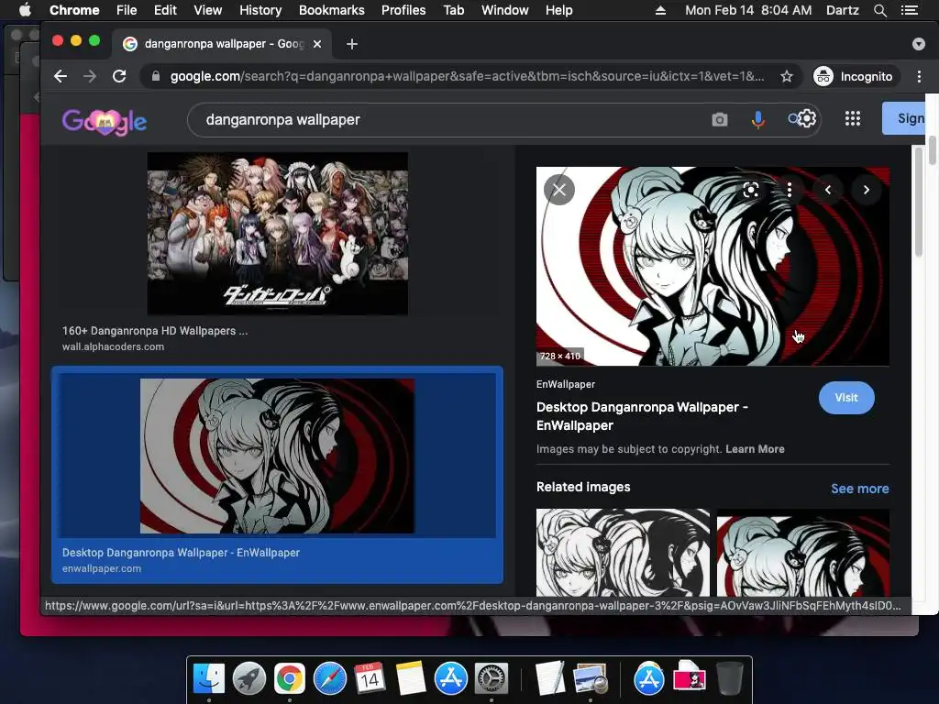Open Spotlight search in menu bar

coord(879,10)
